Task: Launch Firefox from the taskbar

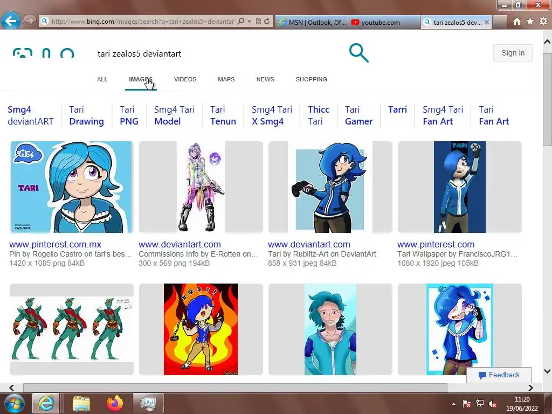Action: (115, 403)
